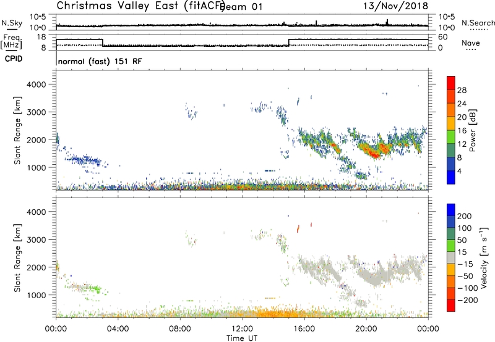
Task: Click the red high-power echo near 20:30 UT
Action: pyautogui.click(x=374, y=153)
